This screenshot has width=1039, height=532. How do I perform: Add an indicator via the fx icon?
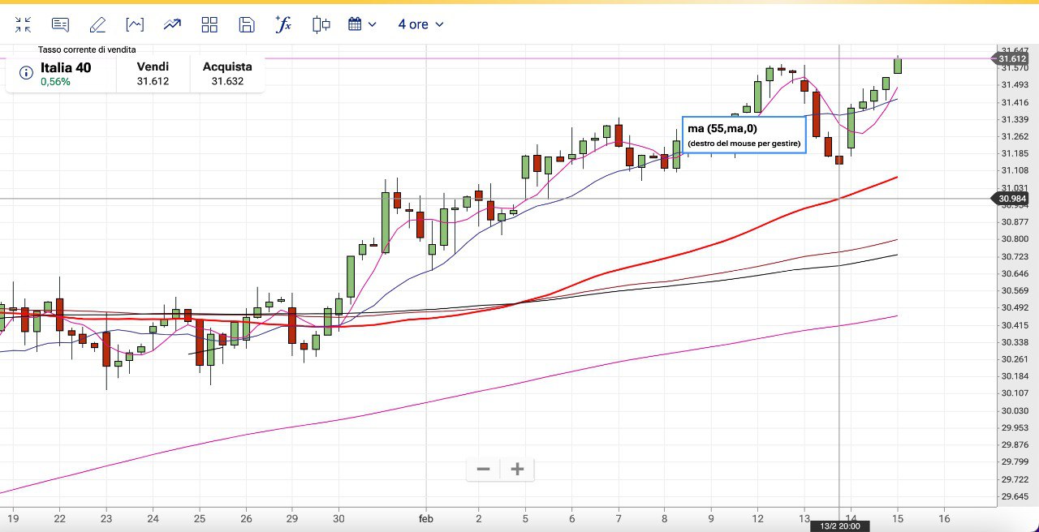(x=283, y=24)
